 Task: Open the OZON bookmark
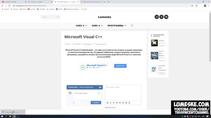(x=59, y=9)
